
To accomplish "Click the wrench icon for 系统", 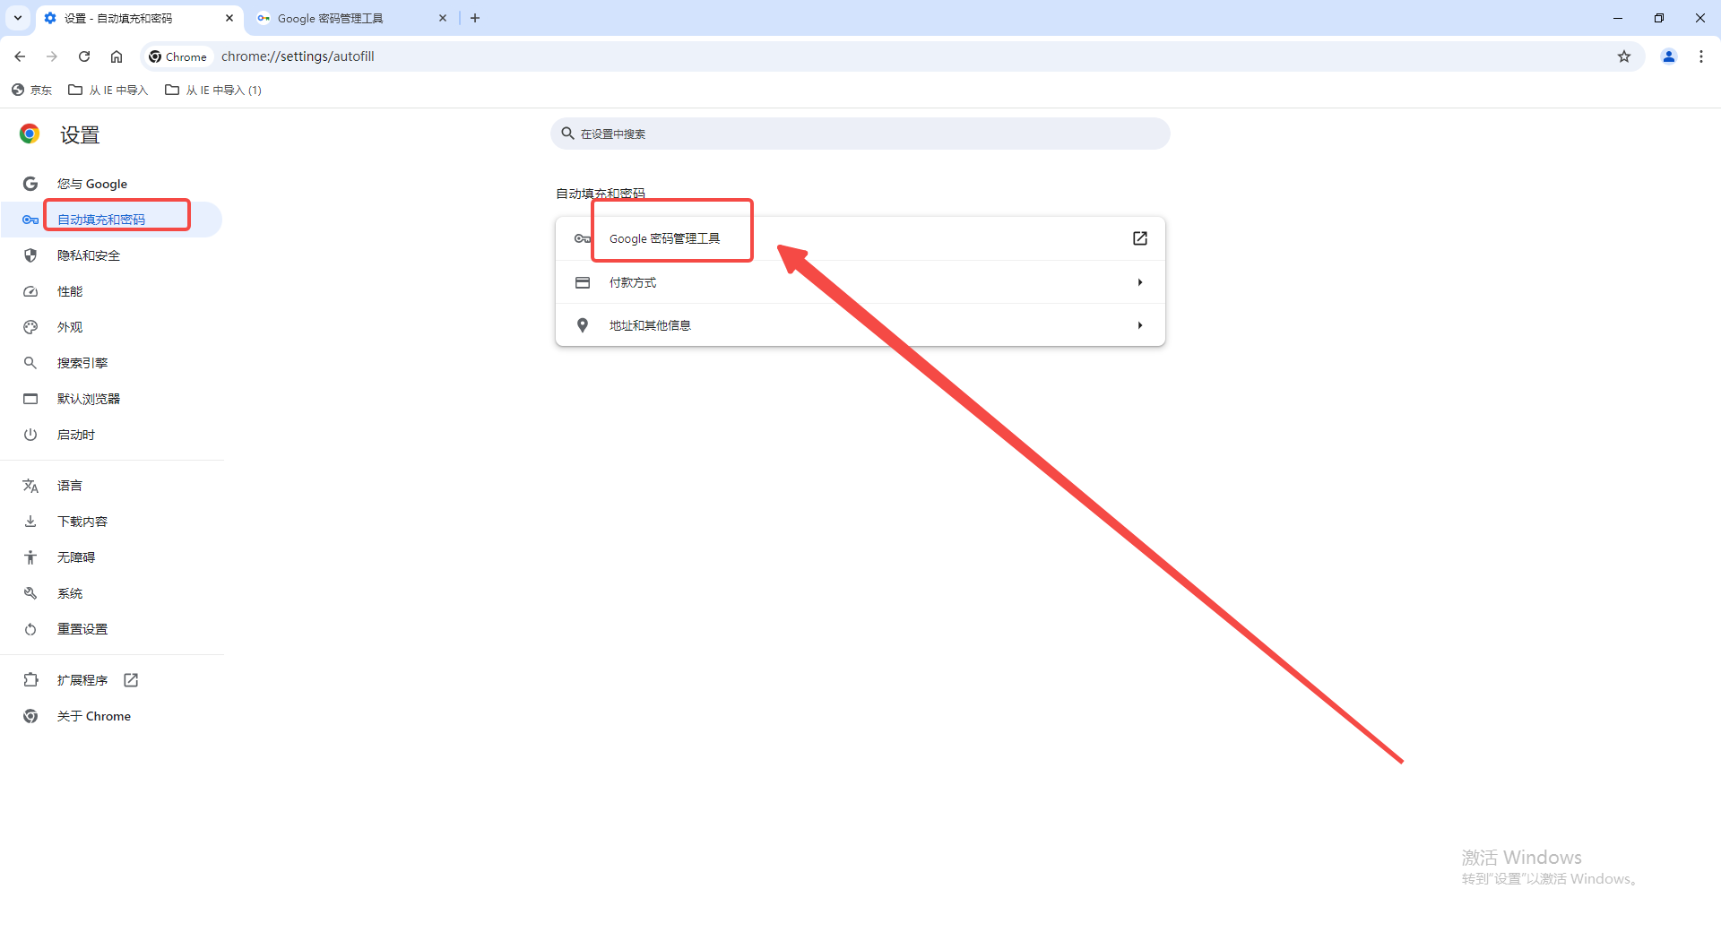I will (30, 593).
